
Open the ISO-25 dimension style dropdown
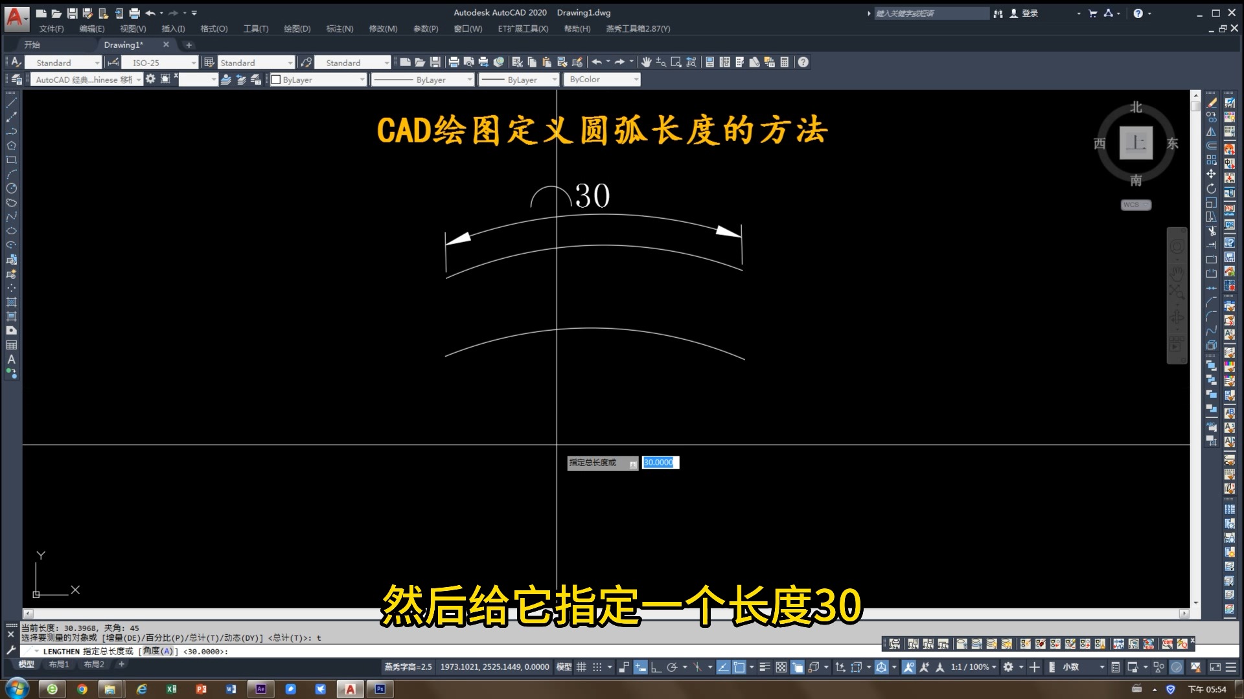click(x=194, y=63)
